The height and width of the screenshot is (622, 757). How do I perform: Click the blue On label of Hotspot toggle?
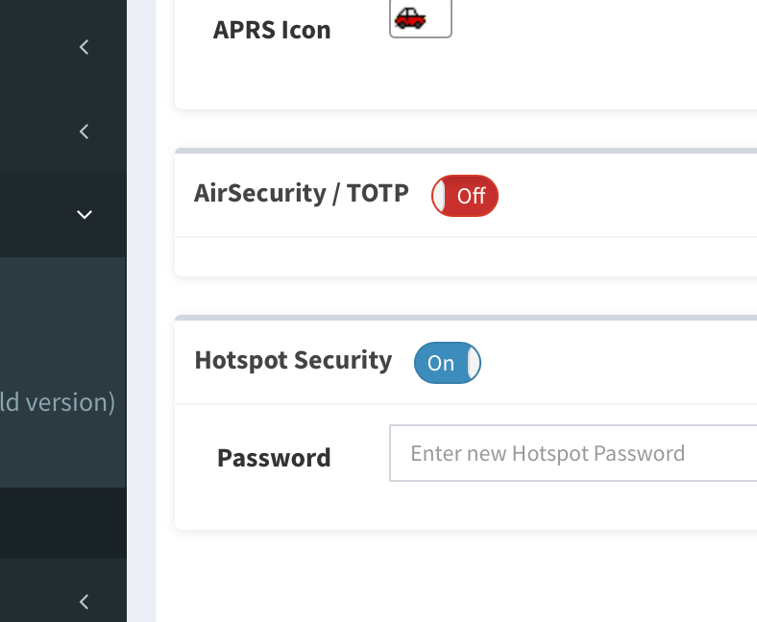coord(440,363)
